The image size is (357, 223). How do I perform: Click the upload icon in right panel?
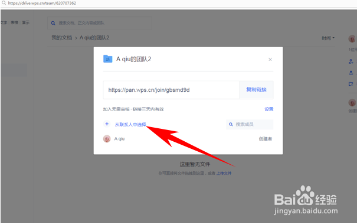[x=351, y=73]
